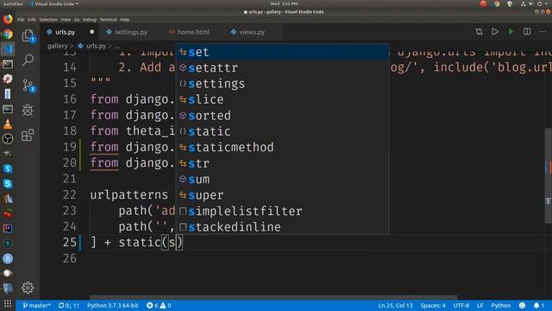552x311 pixels.
Task: Select the 'super' autocomplete suggestion
Action: [282, 195]
